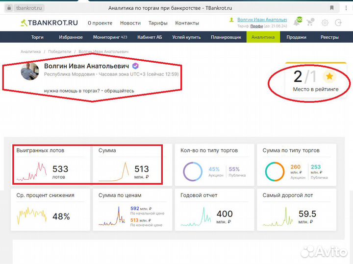Click the gold star rating icon
353x264 pixels.
click(x=330, y=76)
